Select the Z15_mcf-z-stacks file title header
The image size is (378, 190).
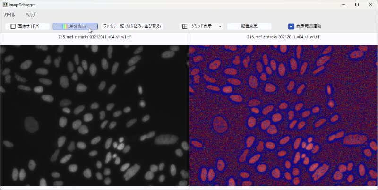[94, 37]
